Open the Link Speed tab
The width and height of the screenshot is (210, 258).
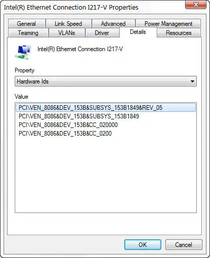(68, 24)
